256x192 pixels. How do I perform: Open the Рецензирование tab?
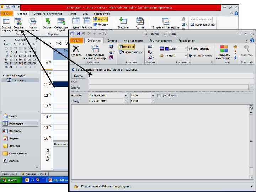(x=160, y=41)
